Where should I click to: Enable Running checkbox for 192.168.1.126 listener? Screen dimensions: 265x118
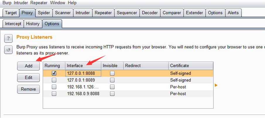(x=54, y=87)
